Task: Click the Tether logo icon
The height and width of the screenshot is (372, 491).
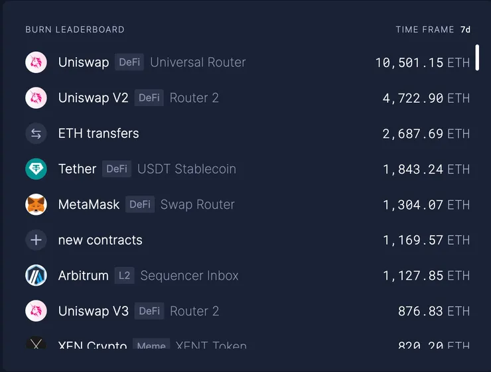Action: point(36,169)
